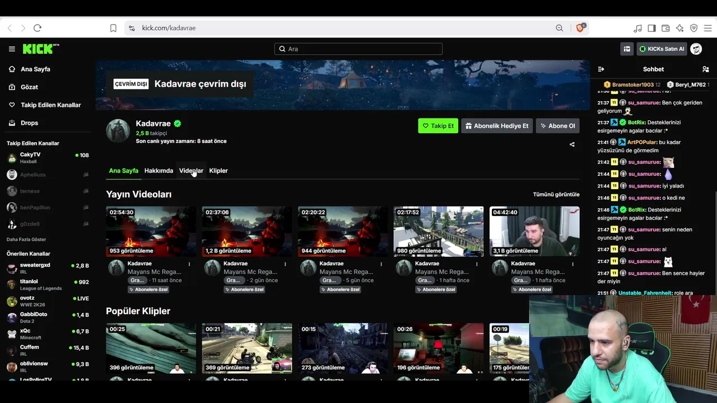Click the share icon under Abone Ol
The image size is (717, 403).
coord(572,144)
